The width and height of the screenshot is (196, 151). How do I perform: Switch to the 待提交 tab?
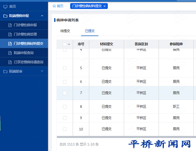(x=65, y=31)
